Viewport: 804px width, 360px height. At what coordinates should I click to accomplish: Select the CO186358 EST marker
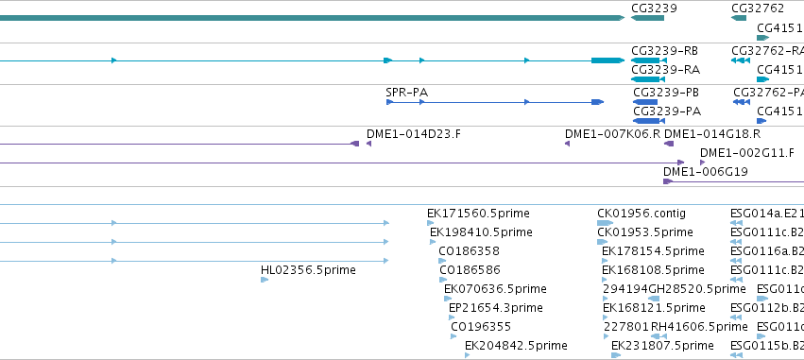click(x=442, y=261)
